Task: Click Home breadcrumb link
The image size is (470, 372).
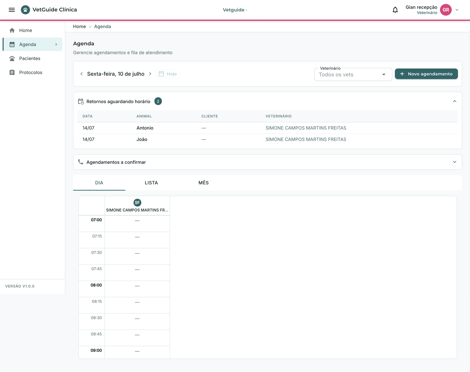Action: pyautogui.click(x=79, y=26)
